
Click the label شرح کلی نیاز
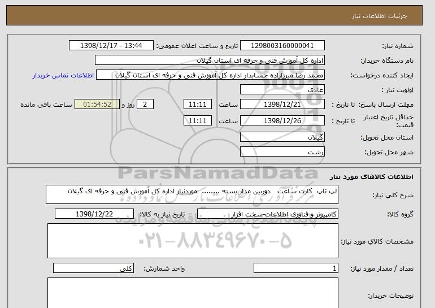393,195
